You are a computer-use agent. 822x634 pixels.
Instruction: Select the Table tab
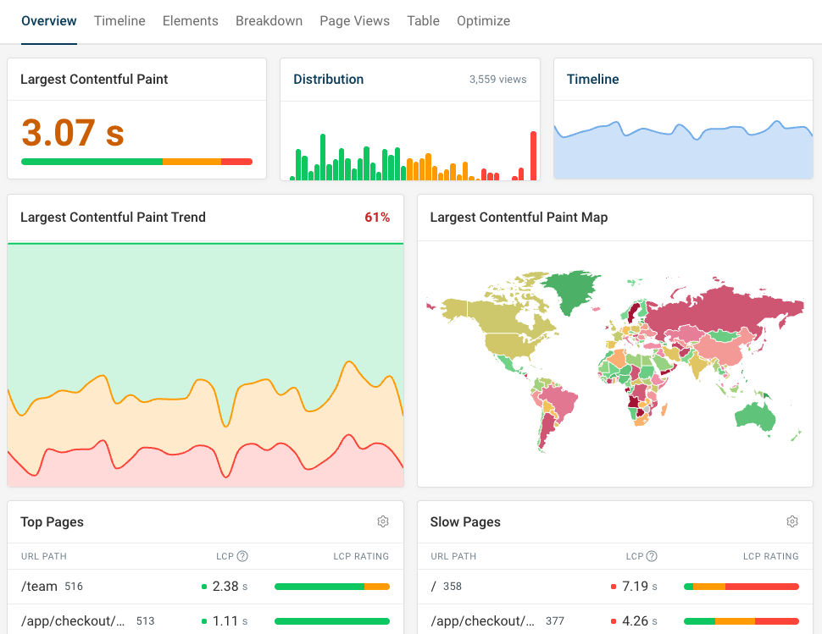[423, 21]
